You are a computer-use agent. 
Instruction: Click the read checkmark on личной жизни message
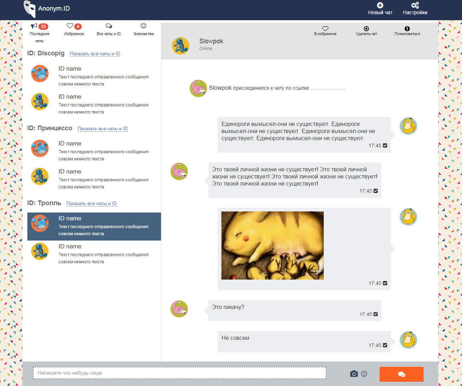tap(376, 191)
